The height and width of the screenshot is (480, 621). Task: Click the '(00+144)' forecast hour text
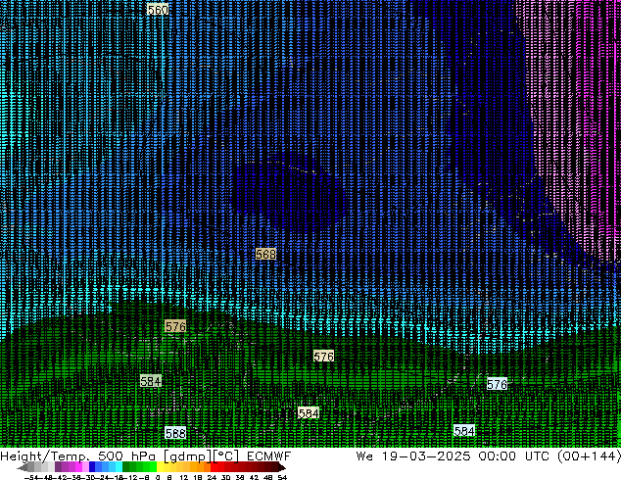(x=589, y=456)
